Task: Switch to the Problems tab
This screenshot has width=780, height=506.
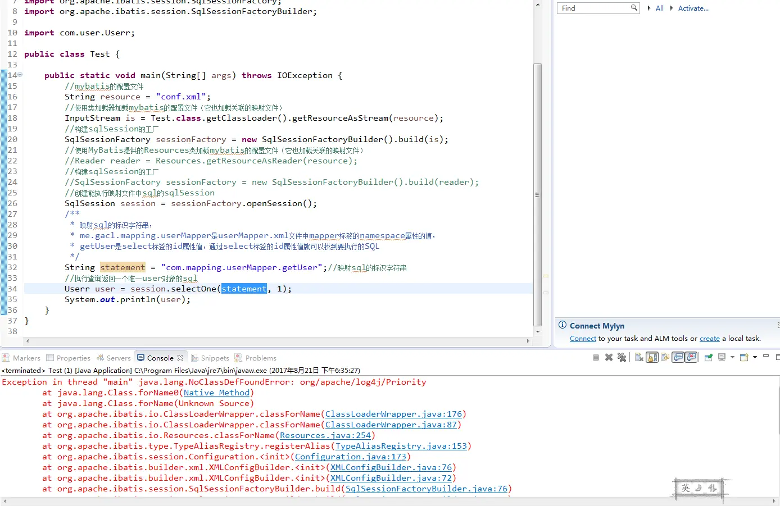Action: coord(256,358)
